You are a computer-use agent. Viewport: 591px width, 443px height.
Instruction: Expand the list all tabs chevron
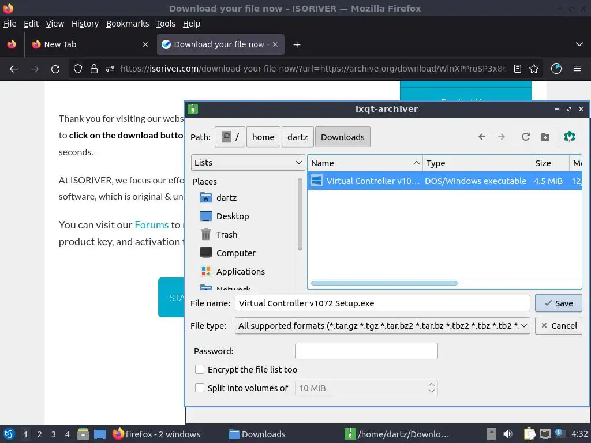click(x=579, y=44)
